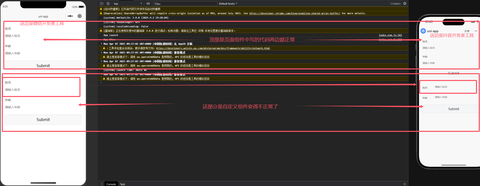Screen dimensions: 480x186
Task: Toggle the console sidebar panel icon
Action: pyautogui.click(x=102, y=4)
